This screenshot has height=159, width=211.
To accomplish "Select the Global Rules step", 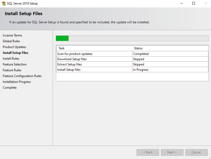I will (x=11, y=41).
